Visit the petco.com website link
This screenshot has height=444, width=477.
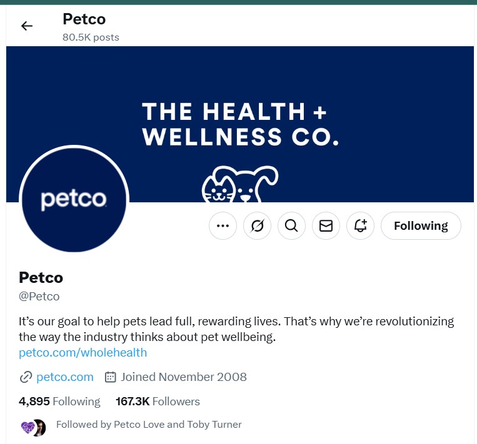click(x=65, y=377)
